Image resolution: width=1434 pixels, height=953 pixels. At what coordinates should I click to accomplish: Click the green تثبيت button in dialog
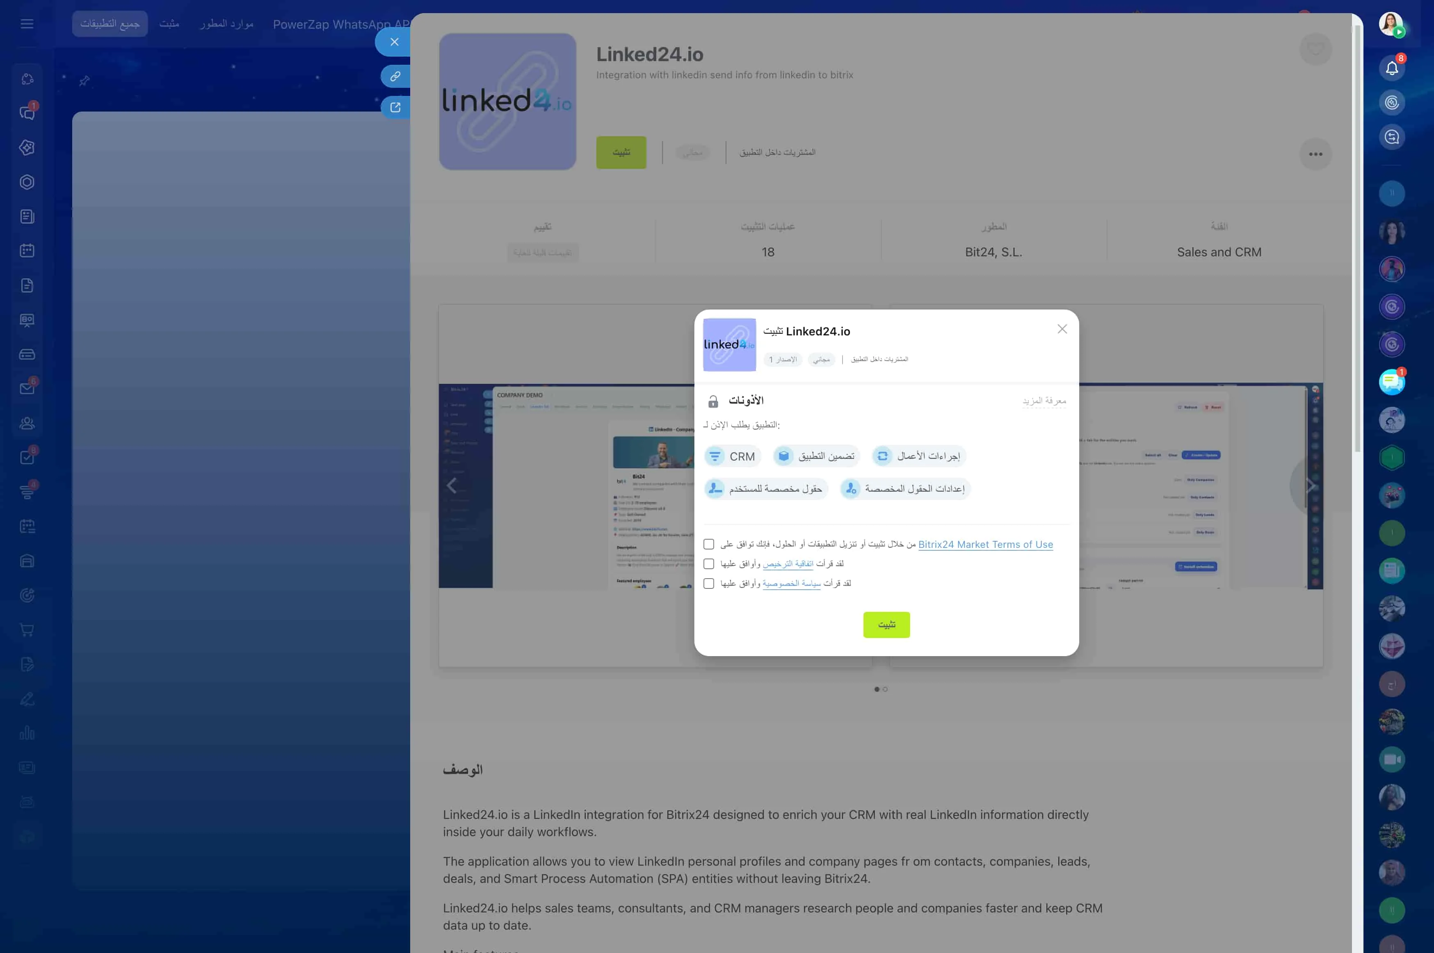coord(886,625)
